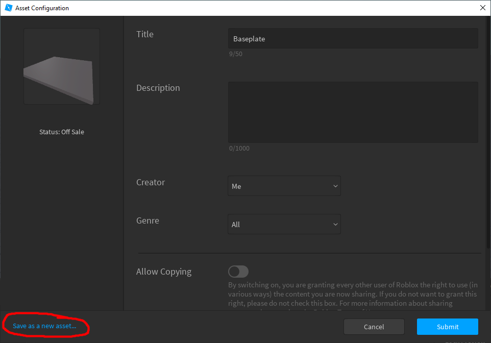Click the Allow Copying label text

[x=163, y=272]
